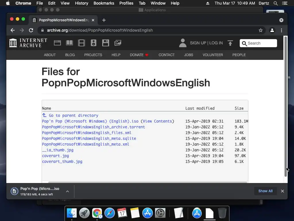
Task: Open the Profiles menu
Action: (126, 3)
